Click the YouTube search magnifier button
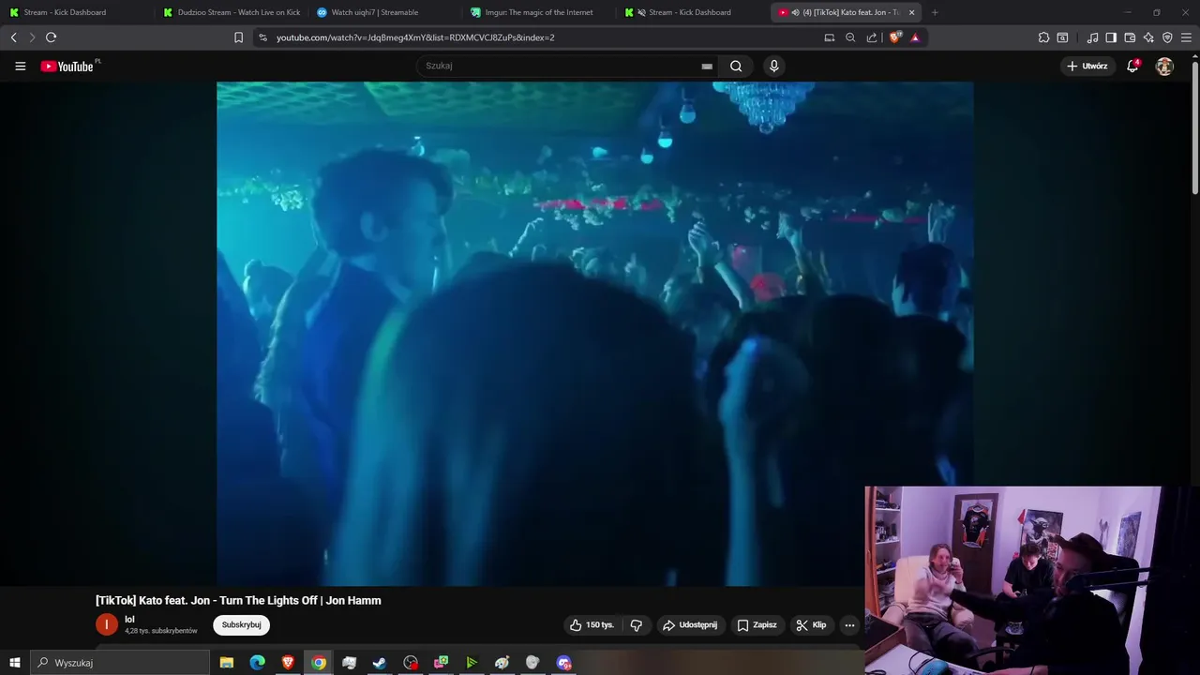The width and height of the screenshot is (1200, 675). [x=736, y=67]
